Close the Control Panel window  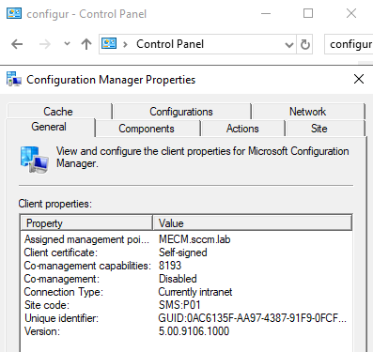[351, 13]
